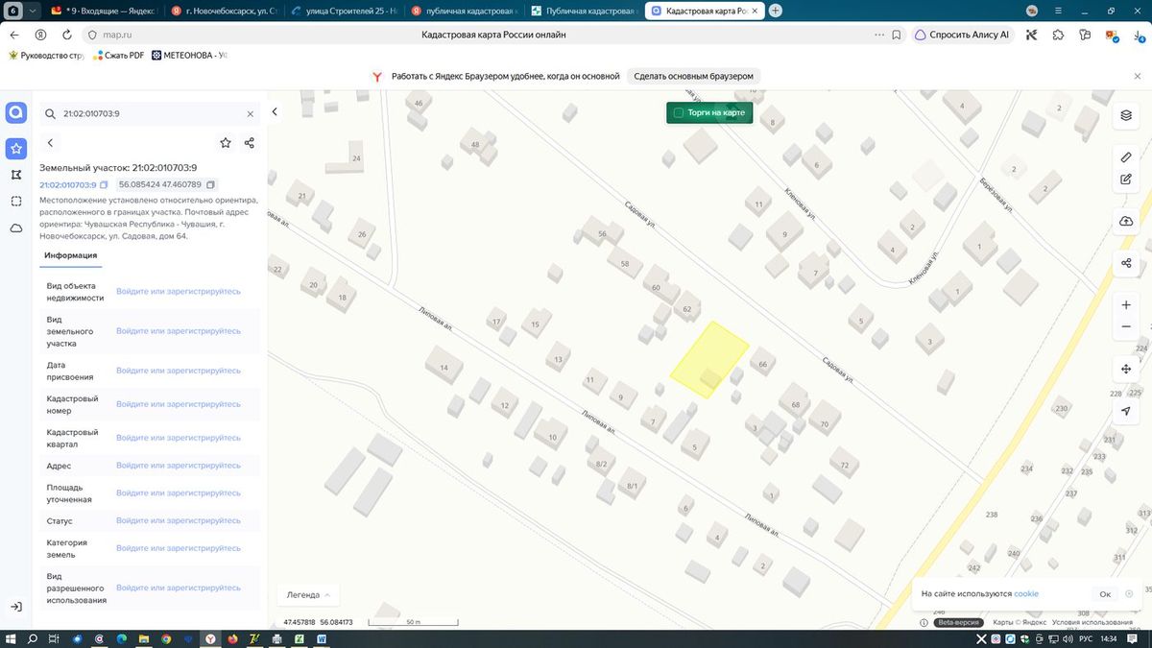
Task: Zoom out on the map
Action: (x=1126, y=327)
